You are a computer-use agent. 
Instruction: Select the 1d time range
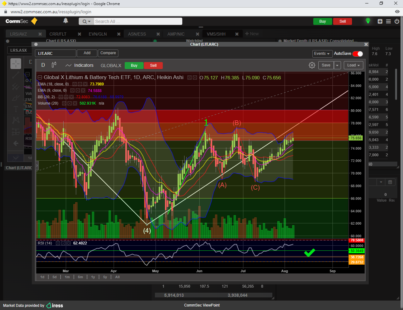[42, 277]
